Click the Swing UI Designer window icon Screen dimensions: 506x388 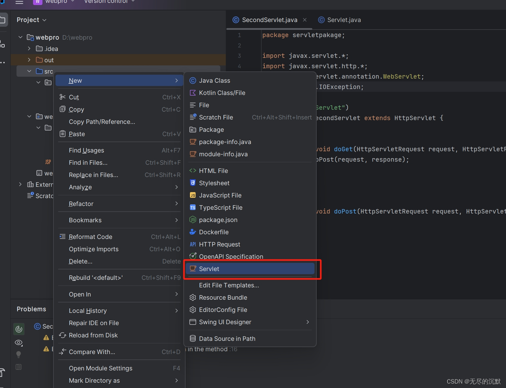[x=193, y=322]
